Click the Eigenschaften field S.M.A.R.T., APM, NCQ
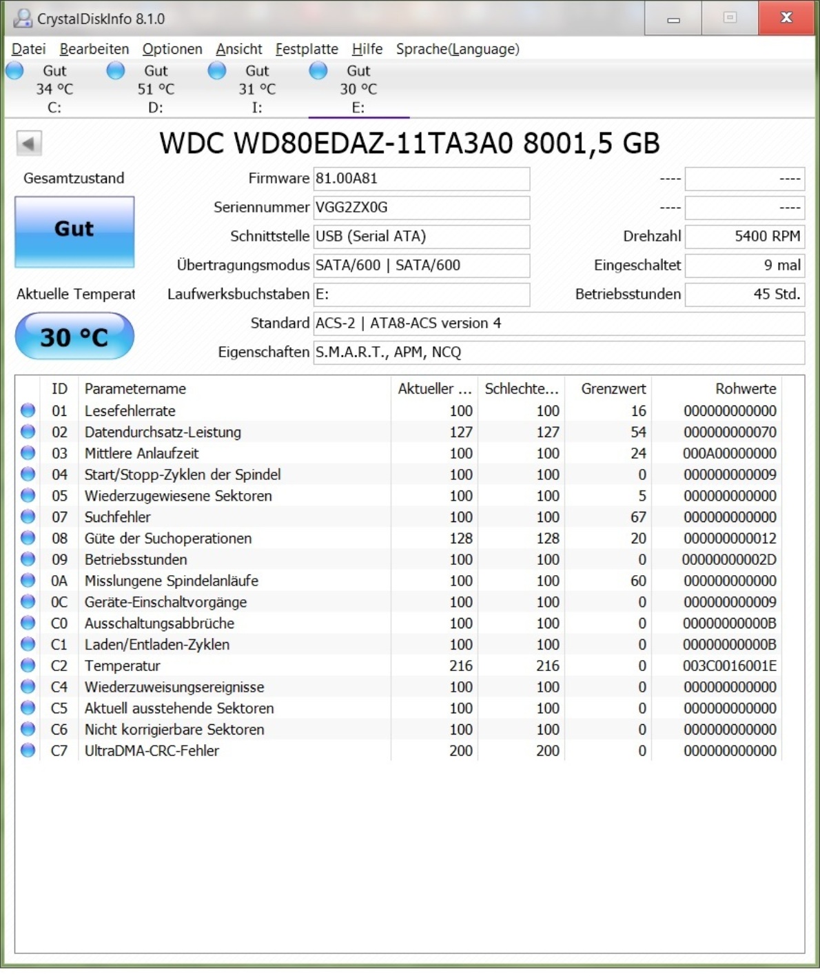 559,352
